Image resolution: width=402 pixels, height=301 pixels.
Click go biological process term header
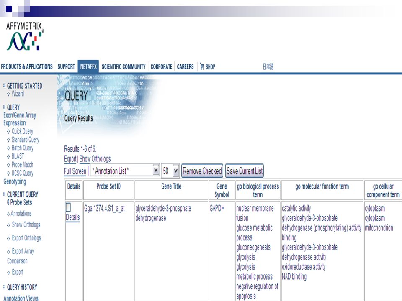coord(258,191)
